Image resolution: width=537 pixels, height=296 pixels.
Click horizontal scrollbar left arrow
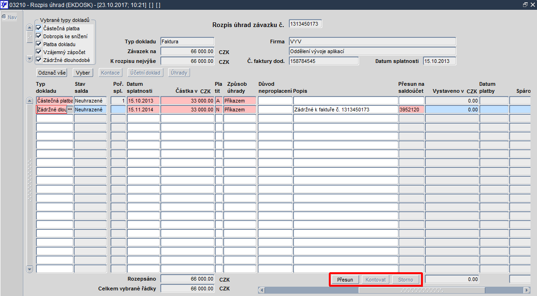pyautogui.click(x=262, y=290)
